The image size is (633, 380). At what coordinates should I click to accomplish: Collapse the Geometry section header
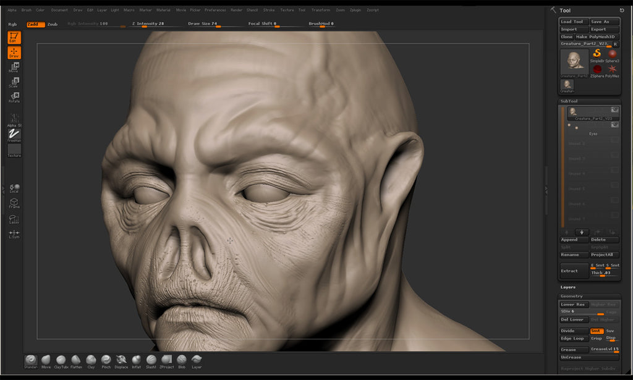[571, 296]
